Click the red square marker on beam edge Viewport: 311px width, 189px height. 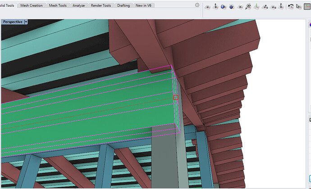click(176, 97)
